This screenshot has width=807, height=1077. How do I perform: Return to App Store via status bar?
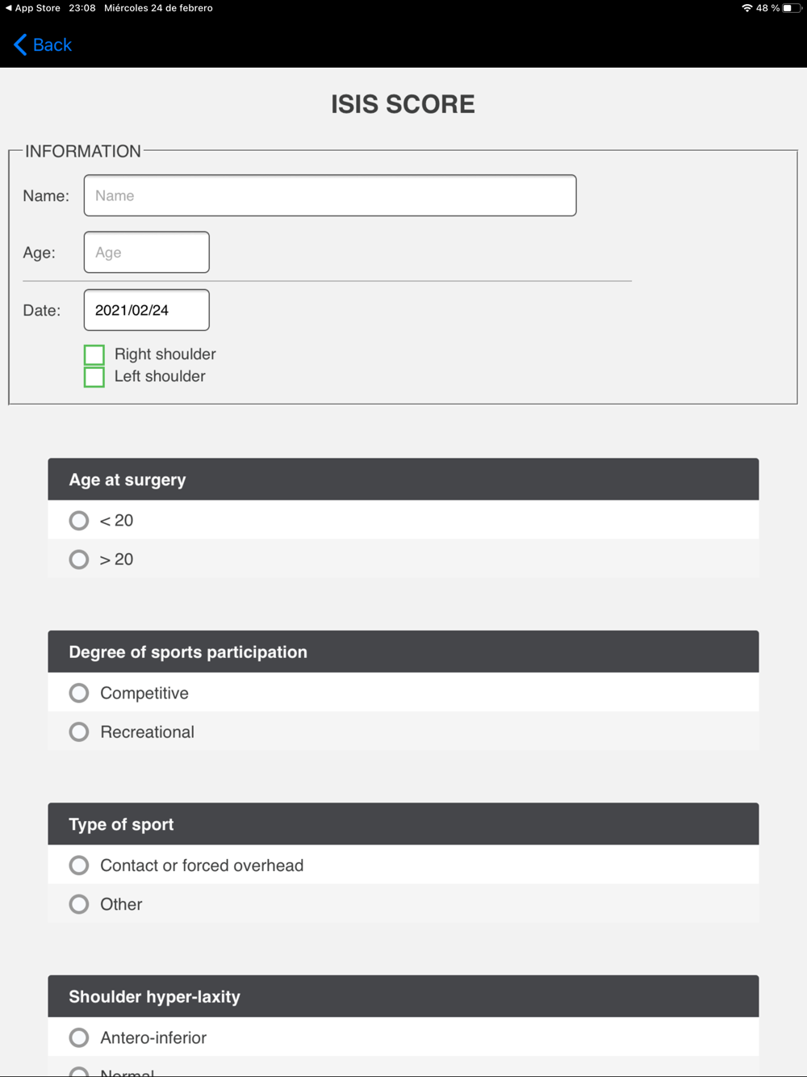point(33,8)
